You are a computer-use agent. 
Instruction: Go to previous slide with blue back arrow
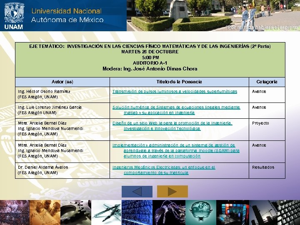tap(137, 192)
